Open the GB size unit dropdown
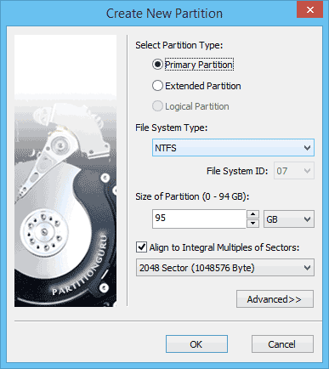 pyautogui.click(x=289, y=219)
